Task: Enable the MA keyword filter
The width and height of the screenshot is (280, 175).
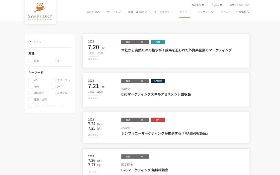Action: coord(30,80)
